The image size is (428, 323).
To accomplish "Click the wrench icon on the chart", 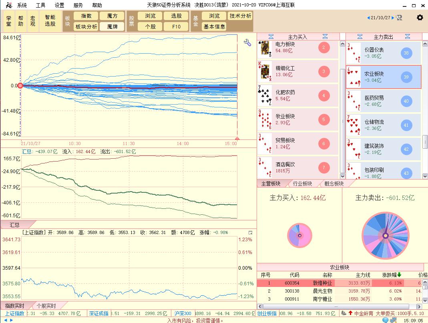I will tap(247, 42).
